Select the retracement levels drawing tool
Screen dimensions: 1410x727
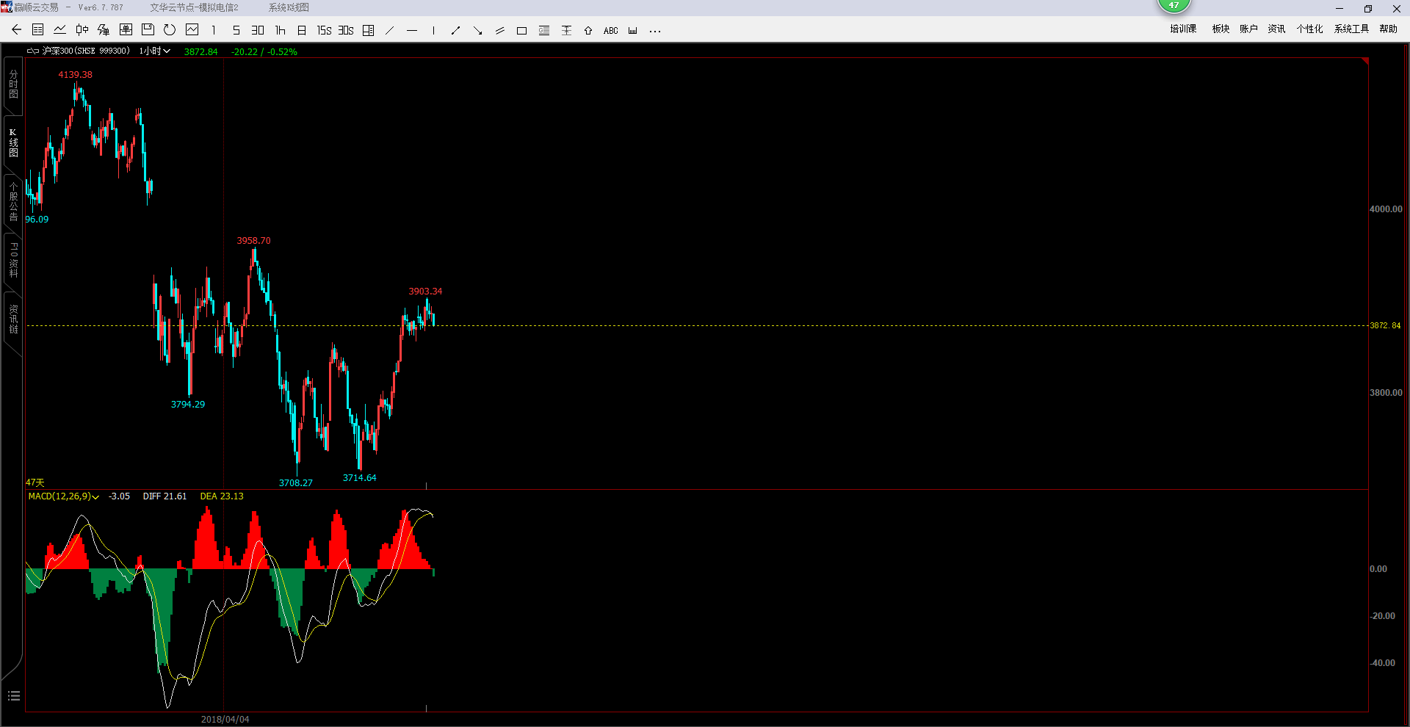click(543, 30)
